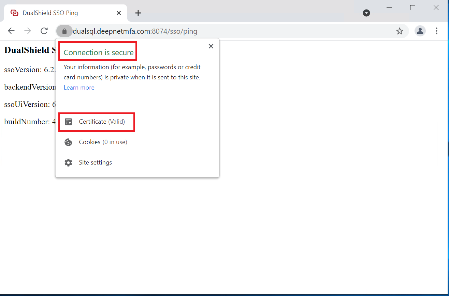Follow the Learn more link
This screenshot has height=296, width=449.
tap(79, 88)
